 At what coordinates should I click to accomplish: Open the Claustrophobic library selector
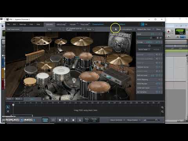98,24
